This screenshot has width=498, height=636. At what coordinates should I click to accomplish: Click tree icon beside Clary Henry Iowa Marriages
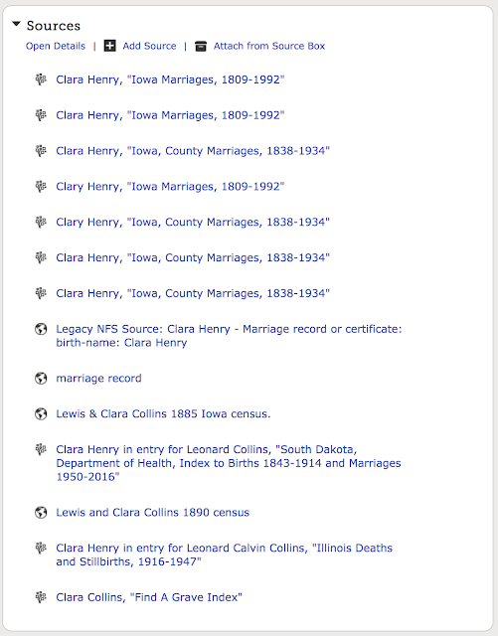point(41,186)
